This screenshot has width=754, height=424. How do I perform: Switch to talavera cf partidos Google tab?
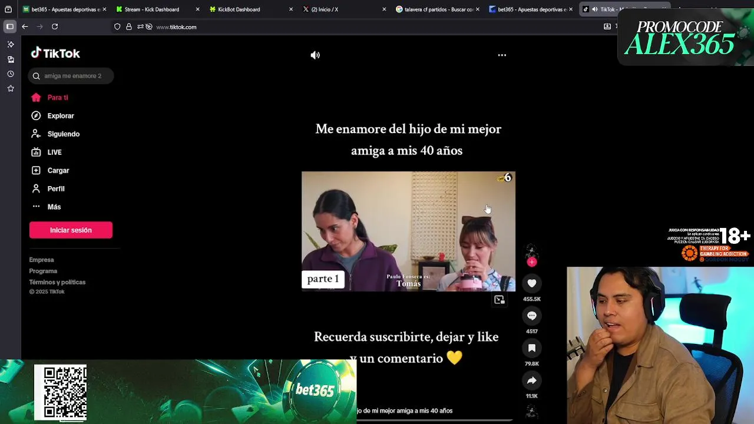pyautogui.click(x=438, y=9)
